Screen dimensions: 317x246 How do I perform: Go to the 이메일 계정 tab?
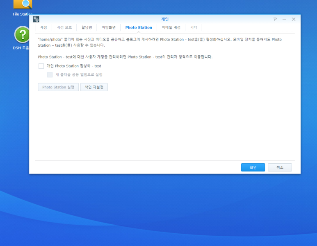coord(171,27)
